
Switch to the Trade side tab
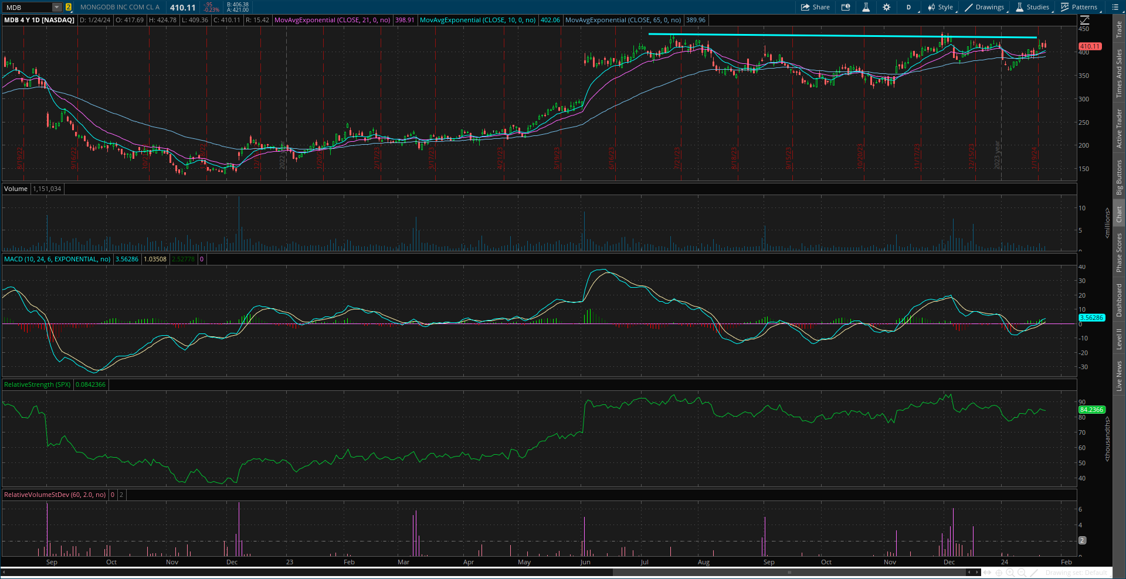(1119, 29)
